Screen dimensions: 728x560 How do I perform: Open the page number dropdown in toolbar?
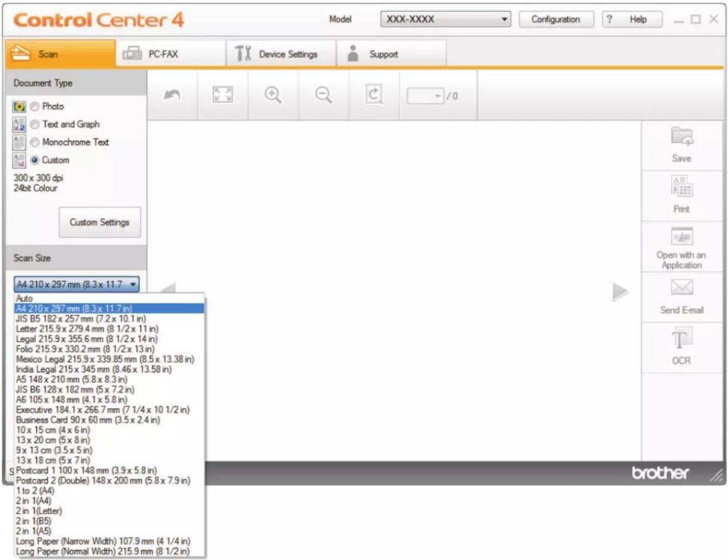coord(425,96)
